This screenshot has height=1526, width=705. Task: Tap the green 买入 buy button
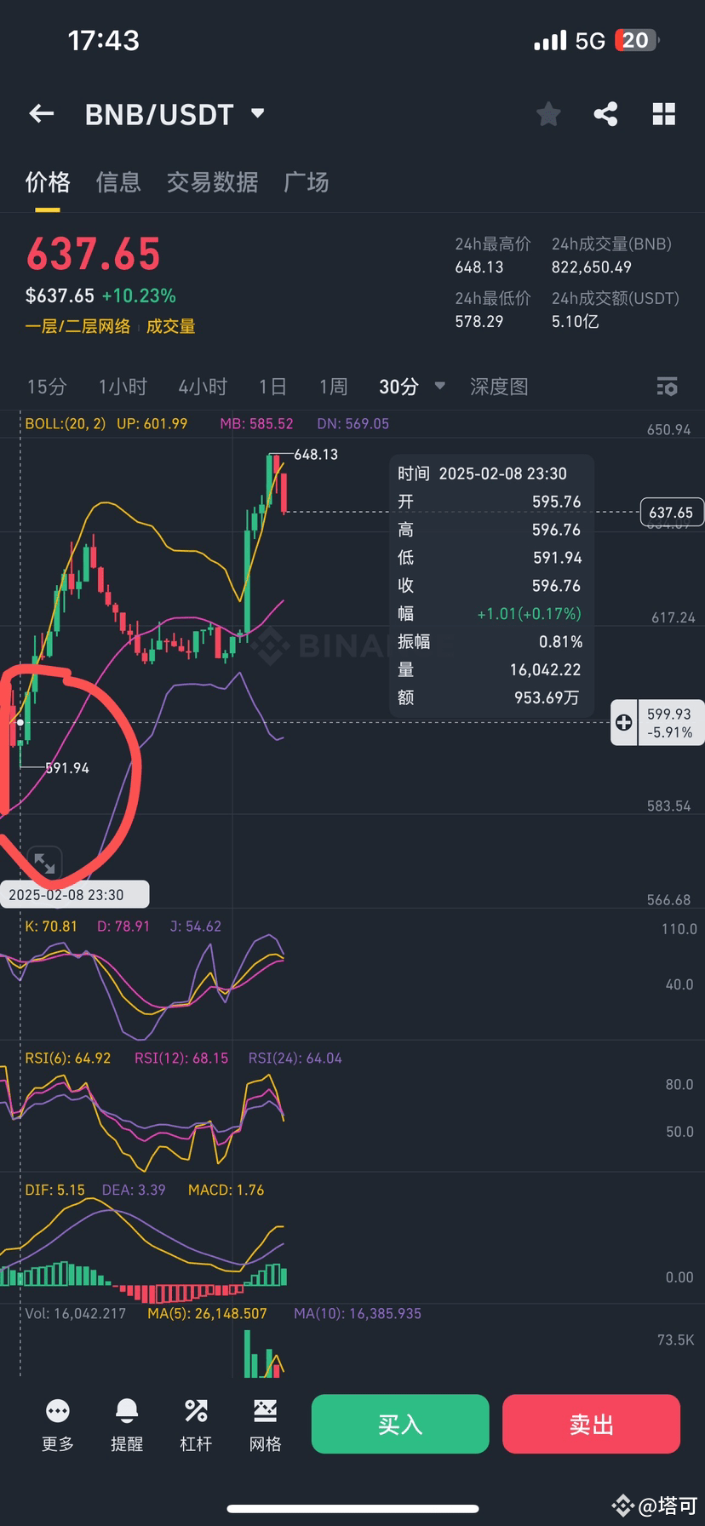pos(400,1424)
